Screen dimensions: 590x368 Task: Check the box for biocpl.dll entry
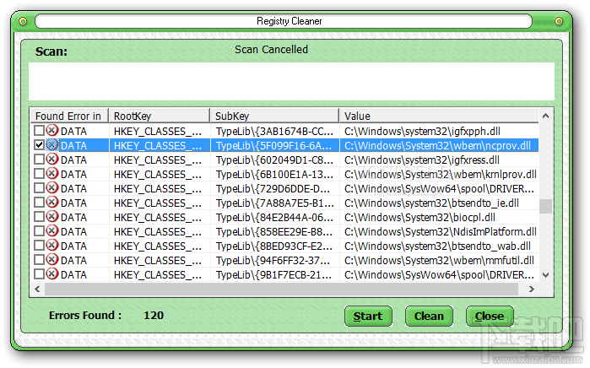pyautogui.click(x=39, y=216)
